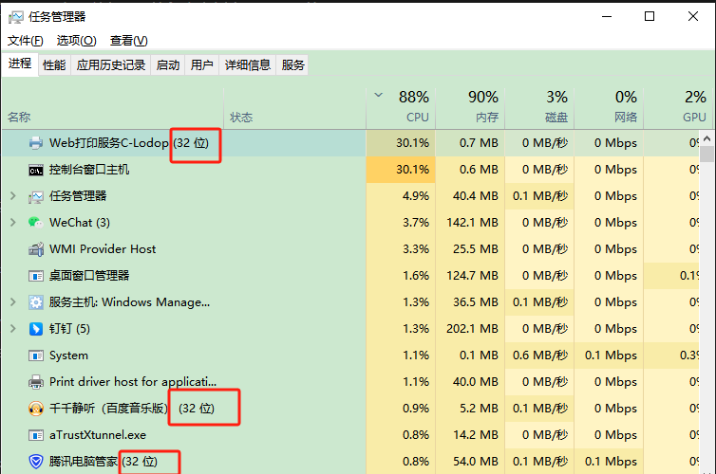The height and width of the screenshot is (474, 716).
Task: Select the Web打印服务C-Lodop process name
Action: (x=129, y=143)
